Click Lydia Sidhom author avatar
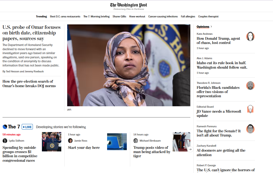This screenshot has width=273, height=173. click(5, 141)
